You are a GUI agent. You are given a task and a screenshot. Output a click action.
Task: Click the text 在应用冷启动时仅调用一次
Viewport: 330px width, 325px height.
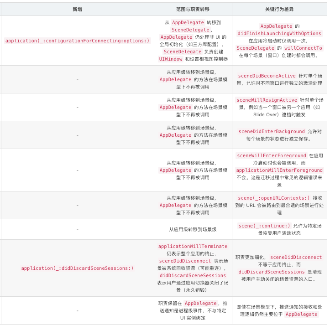click(277, 41)
